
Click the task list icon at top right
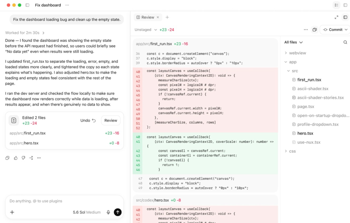click(x=336, y=5)
